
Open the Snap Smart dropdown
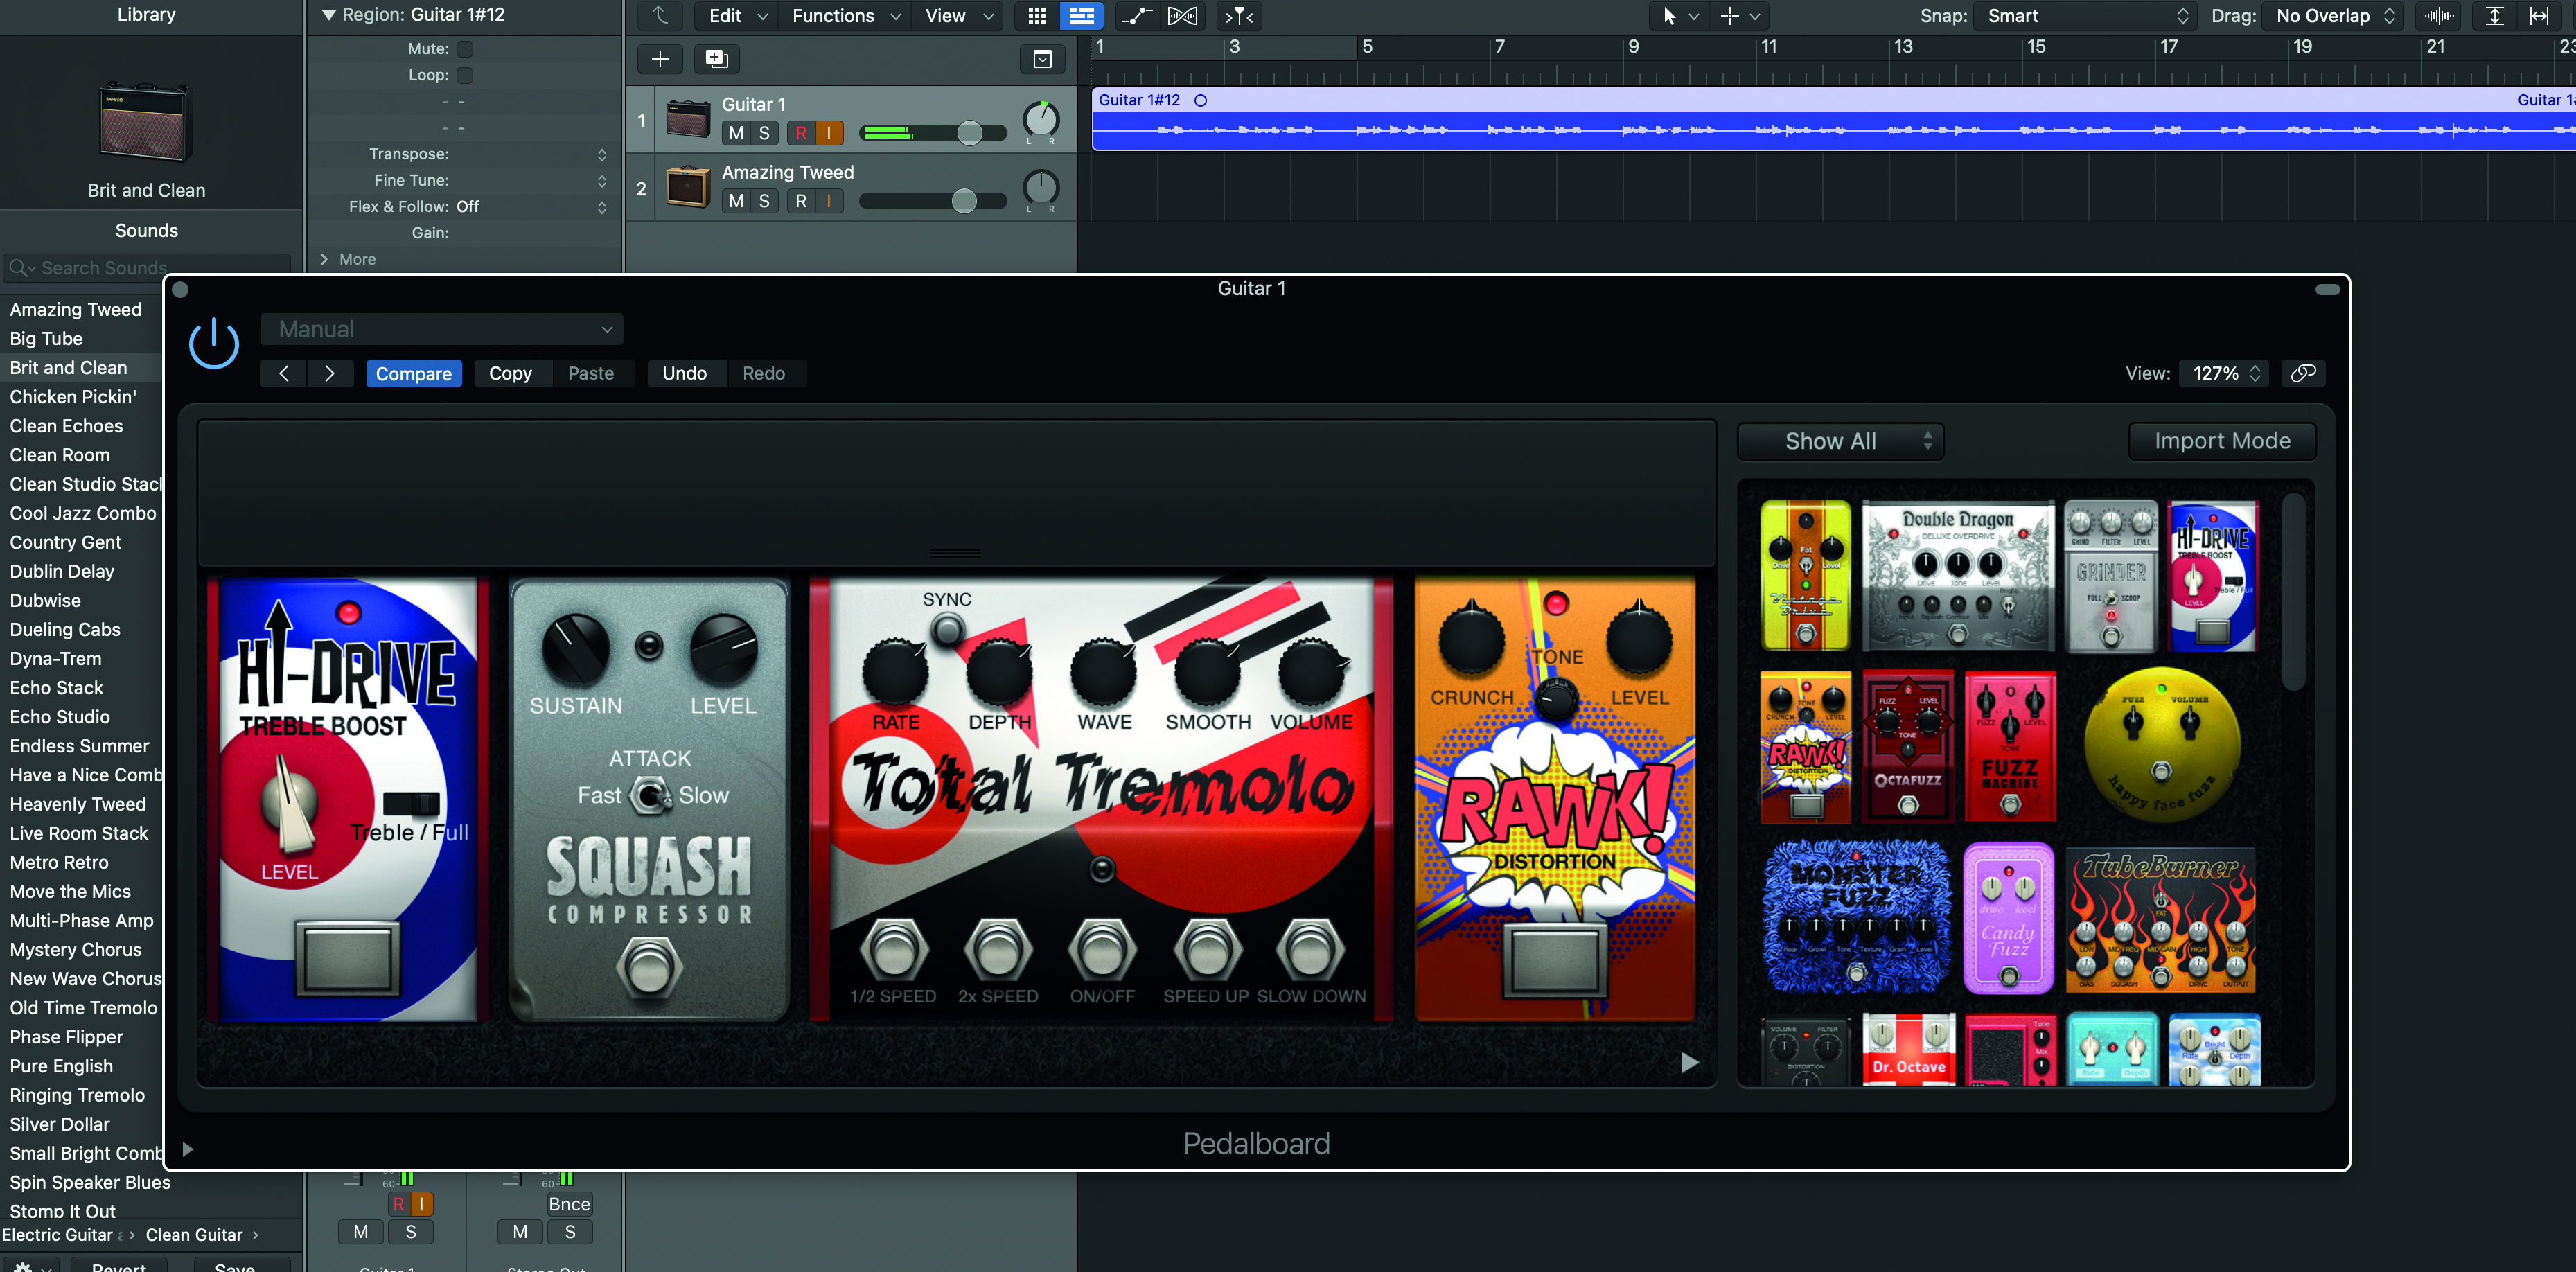pyautogui.click(x=2086, y=16)
